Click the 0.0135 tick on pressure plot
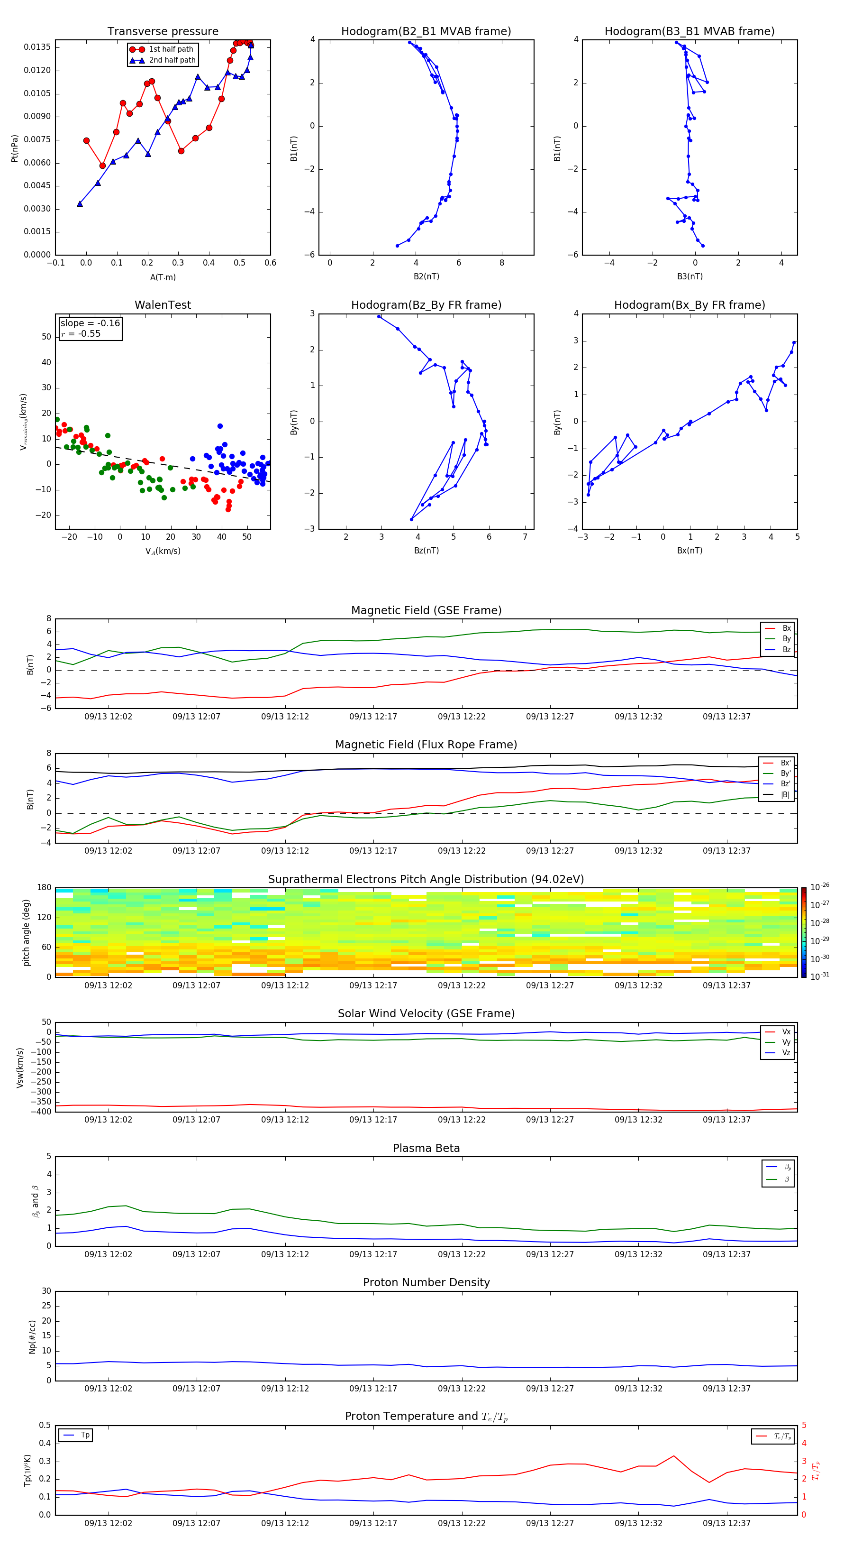Screen dimensions: 853x1565 pyautogui.click(x=37, y=47)
